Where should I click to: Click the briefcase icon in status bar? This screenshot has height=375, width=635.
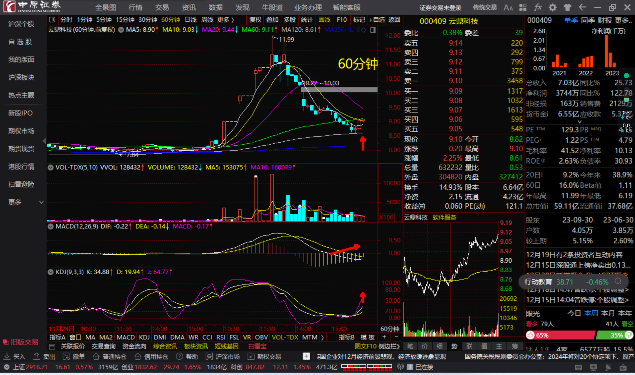tap(623, 367)
